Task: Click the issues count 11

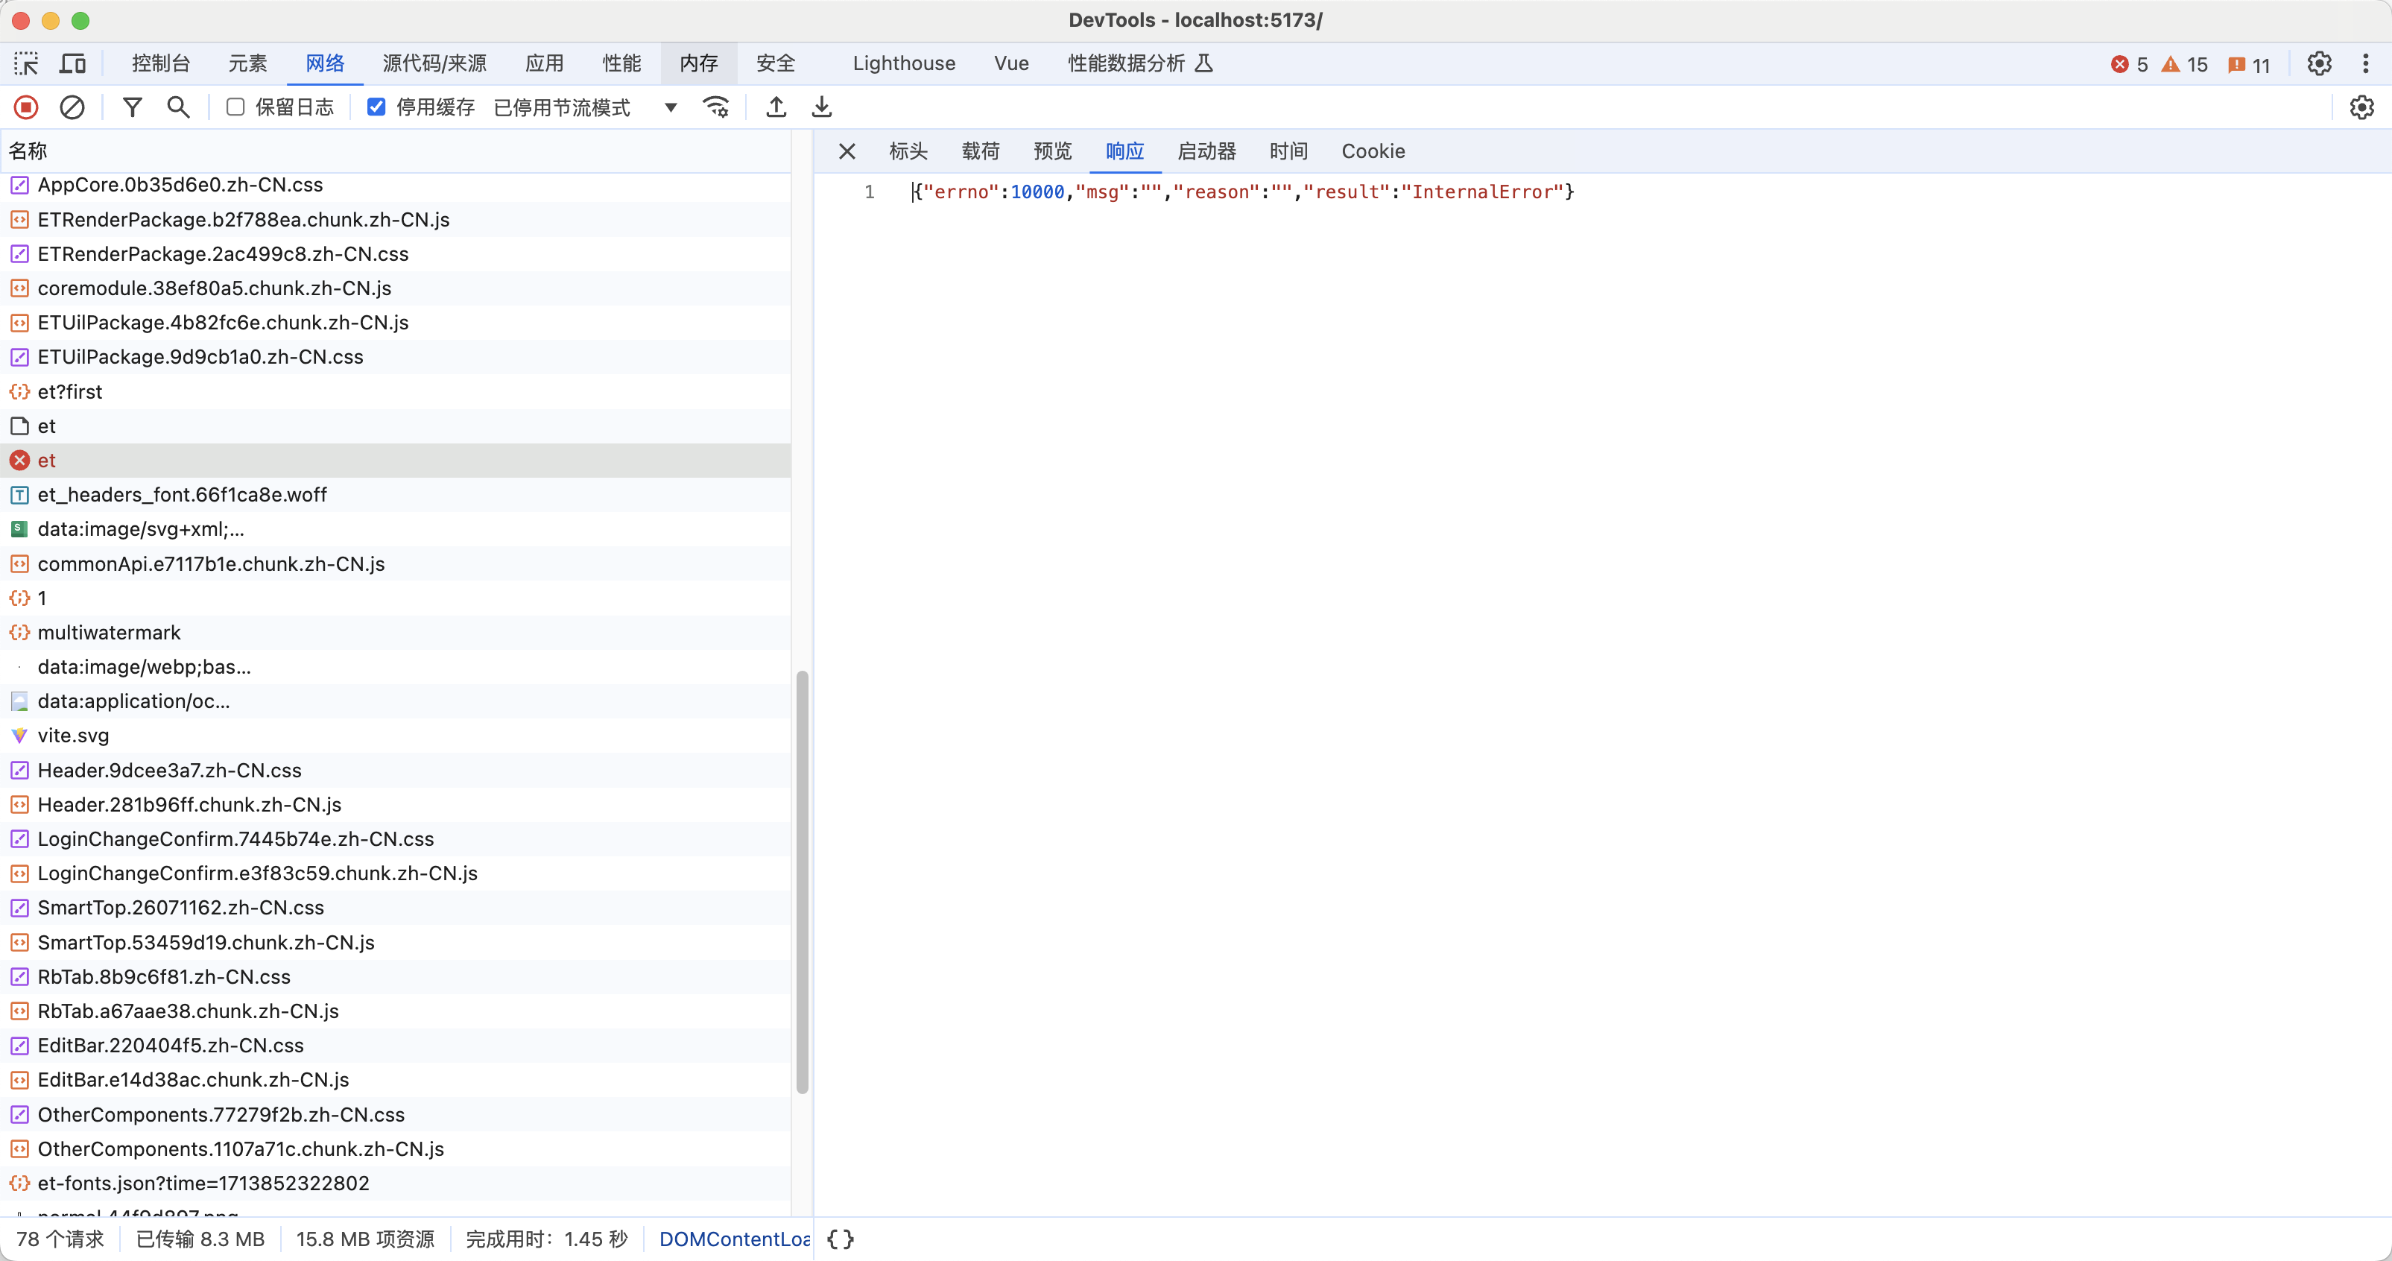Action: point(2249,65)
